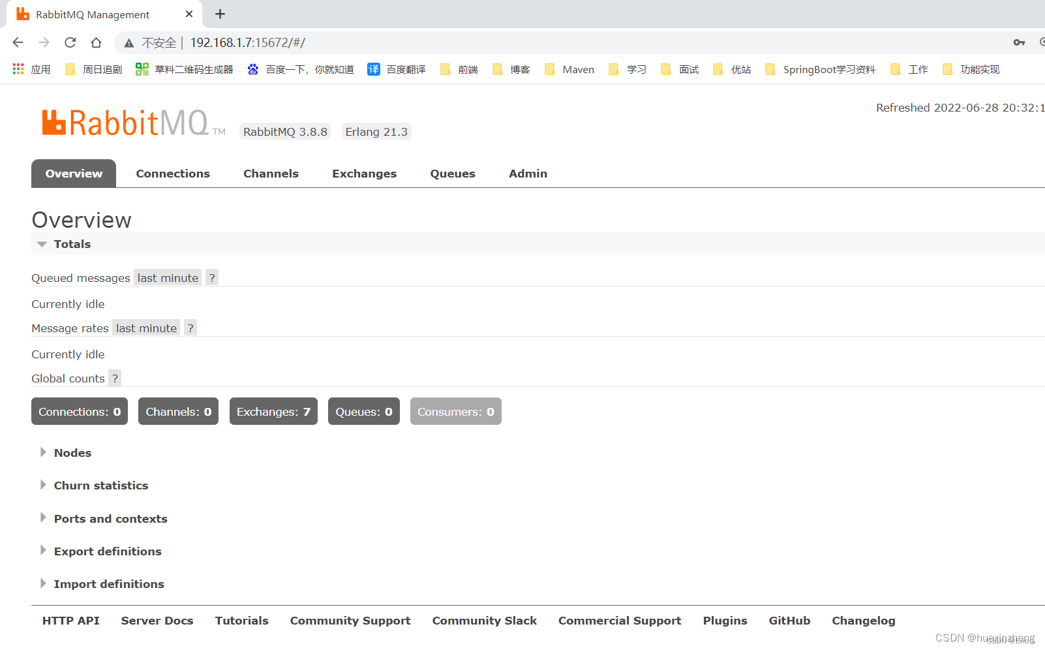
Task: Open the 百度翻译 bookmark
Action: click(x=396, y=69)
